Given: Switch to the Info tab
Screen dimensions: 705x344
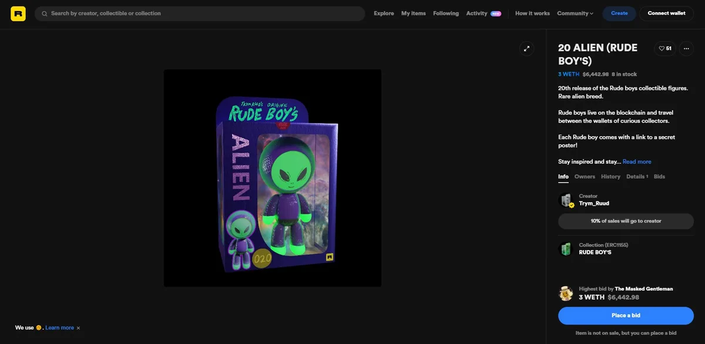Looking at the screenshot, I should coord(563,177).
